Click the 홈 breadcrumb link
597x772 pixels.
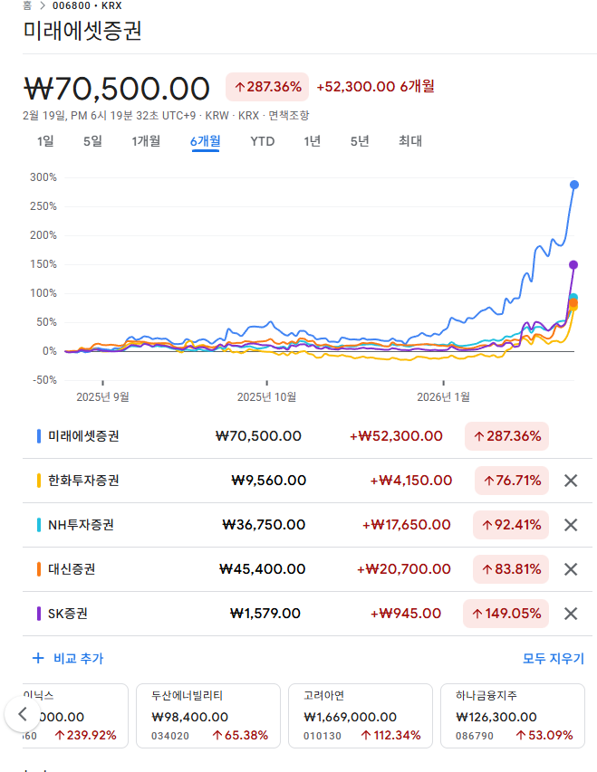(x=27, y=5)
